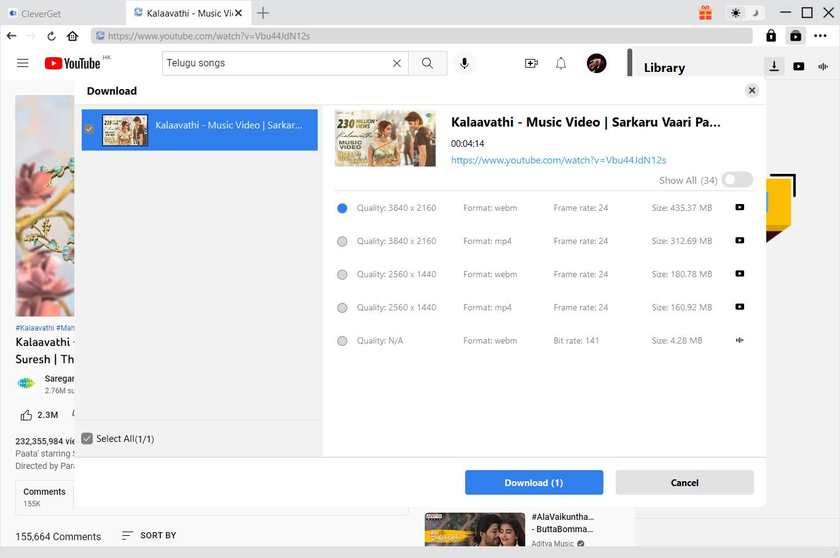Reload the page with refresh icon
This screenshot has height=558, width=840.
52,36
